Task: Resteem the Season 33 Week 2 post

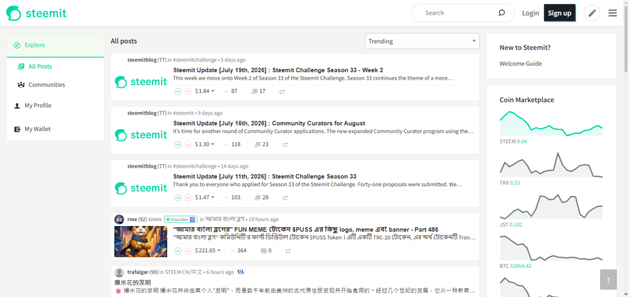Action: (x=282, y=91)
